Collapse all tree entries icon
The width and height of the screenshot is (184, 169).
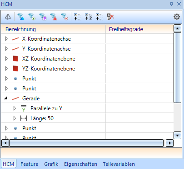78,17
